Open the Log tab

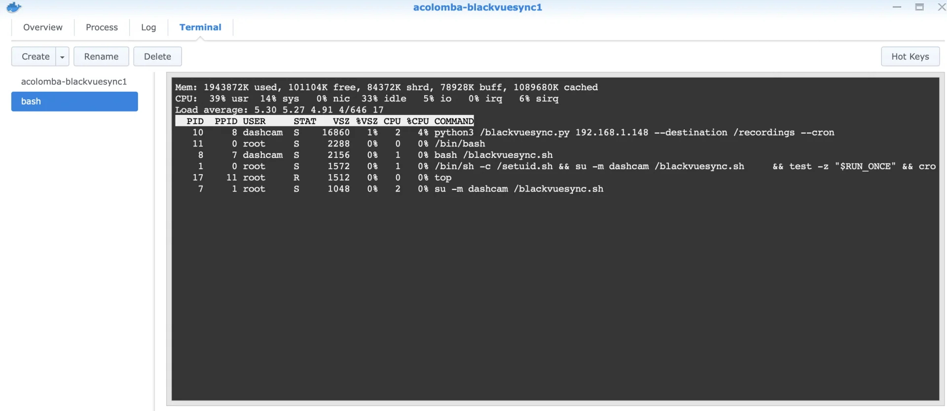point(148,27)
